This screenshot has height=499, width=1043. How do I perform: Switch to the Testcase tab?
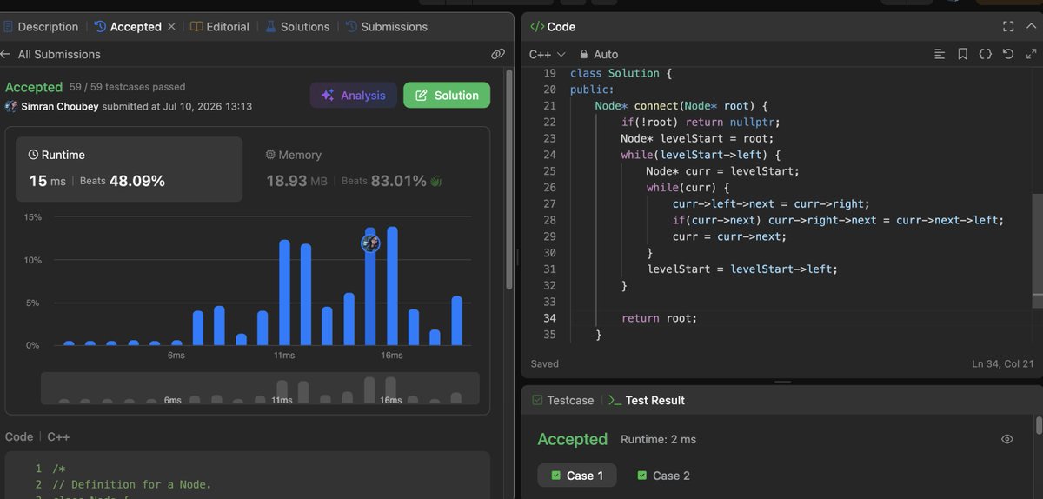(561, 401)
